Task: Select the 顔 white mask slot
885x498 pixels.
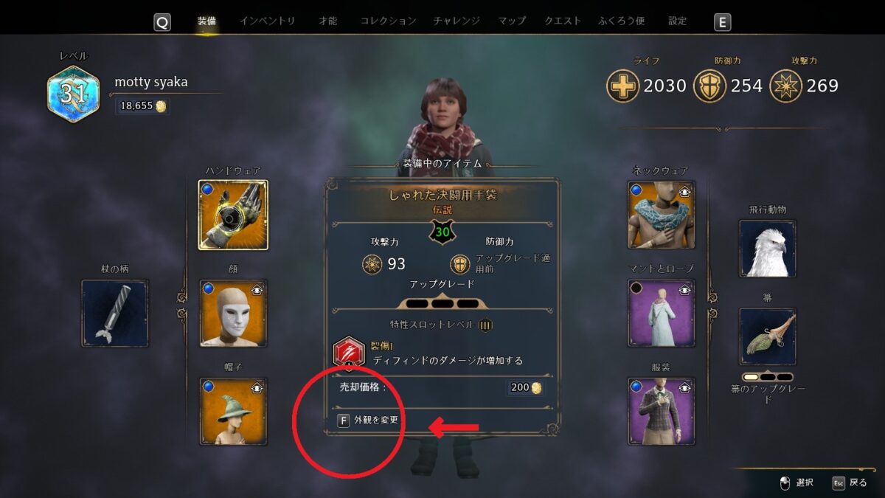Action: tap(233, 313)
